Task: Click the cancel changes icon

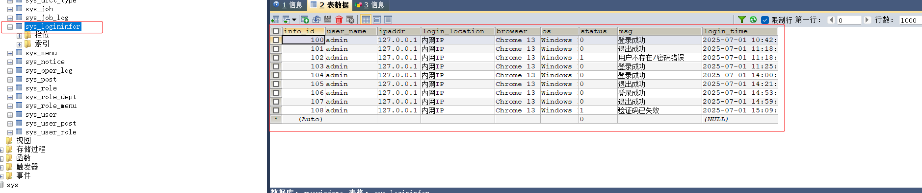Action: (x=350, y=20)
